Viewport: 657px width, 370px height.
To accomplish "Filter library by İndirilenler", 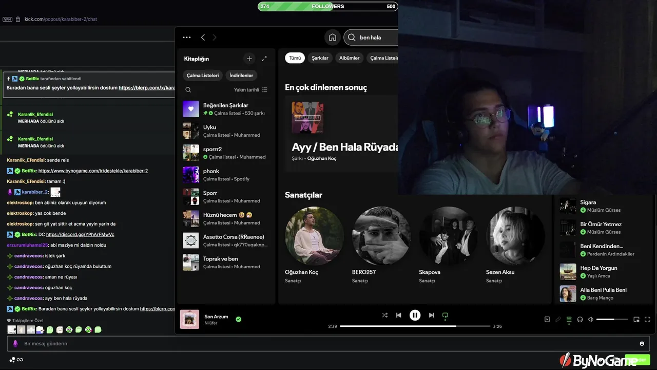I will (241, 76).
